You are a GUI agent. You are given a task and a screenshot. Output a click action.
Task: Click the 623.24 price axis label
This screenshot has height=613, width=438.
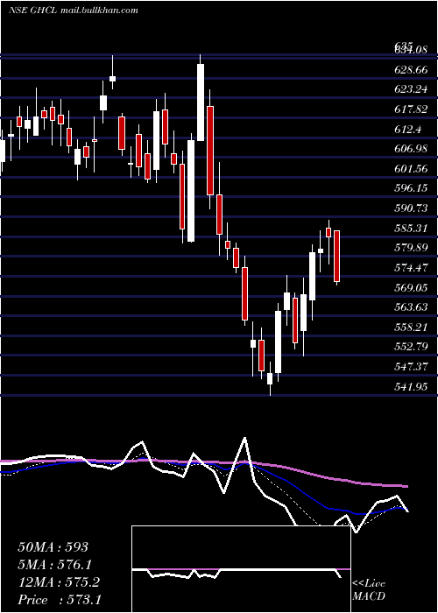[411, 89]
